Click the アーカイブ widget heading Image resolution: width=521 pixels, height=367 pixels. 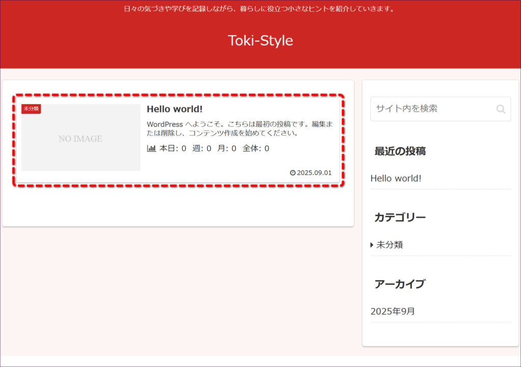(399, 284)
